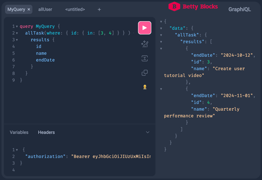Click MyQuery name in the query editor
The image size is (262, 180).
coord(45,26)
